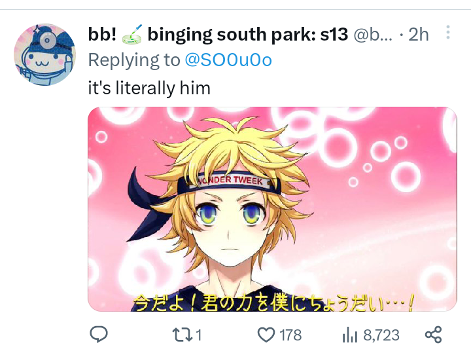The height and width of the screenshot is (349, 471).
Task: Click the like count '178'
Action: (x=290, y=335)
